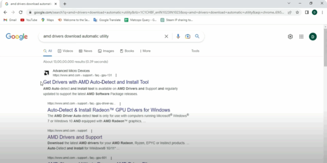The width and height of the screenshot is (327, 163).
Task: Expand the More search filters menu
Action: click(x=145, y=51)
